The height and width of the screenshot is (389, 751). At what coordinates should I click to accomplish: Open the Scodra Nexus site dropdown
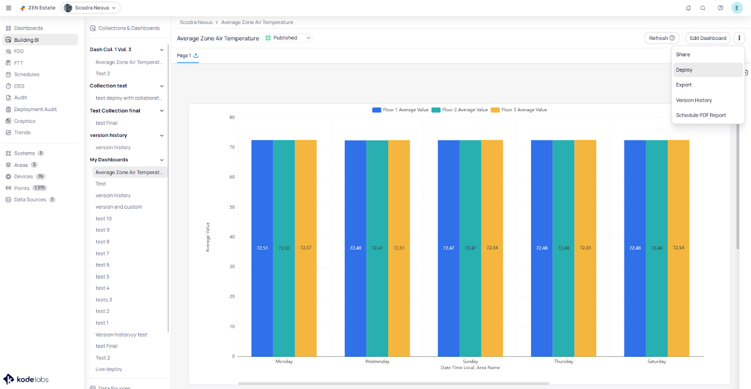(x=91, y=8)
